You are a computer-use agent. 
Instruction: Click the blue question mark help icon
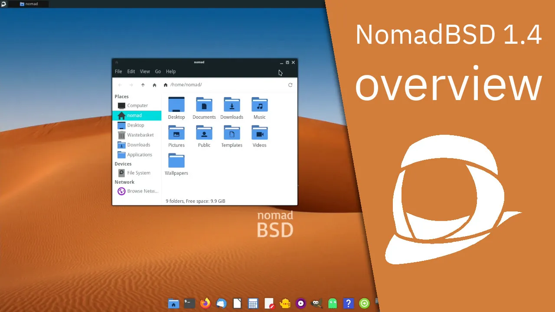[x=348, y=304]
